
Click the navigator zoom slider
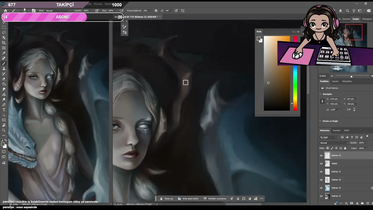[351, 76]
